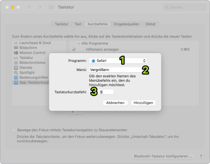Enable Tastaturnavigation focus checkbox
The width and height of the screenshot is (210, 164).
pos(13,130)
